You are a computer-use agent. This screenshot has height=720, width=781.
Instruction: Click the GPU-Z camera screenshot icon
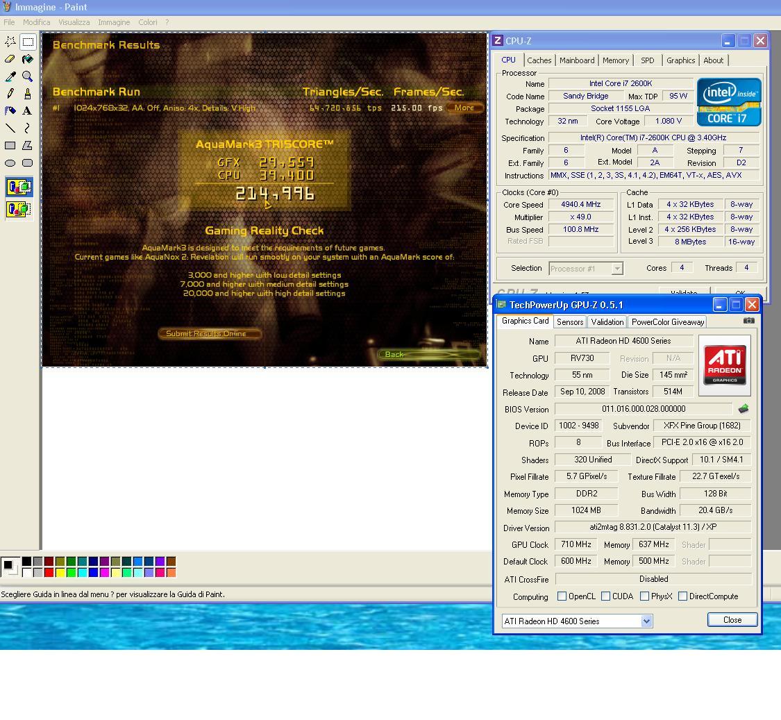(748, 321)
